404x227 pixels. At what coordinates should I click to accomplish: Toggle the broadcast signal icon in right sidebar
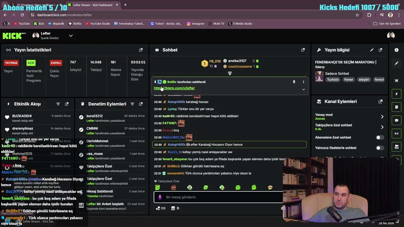point(397,134)
